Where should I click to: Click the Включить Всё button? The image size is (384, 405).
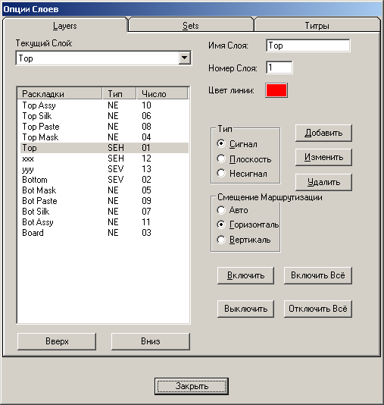coord(317,275)
